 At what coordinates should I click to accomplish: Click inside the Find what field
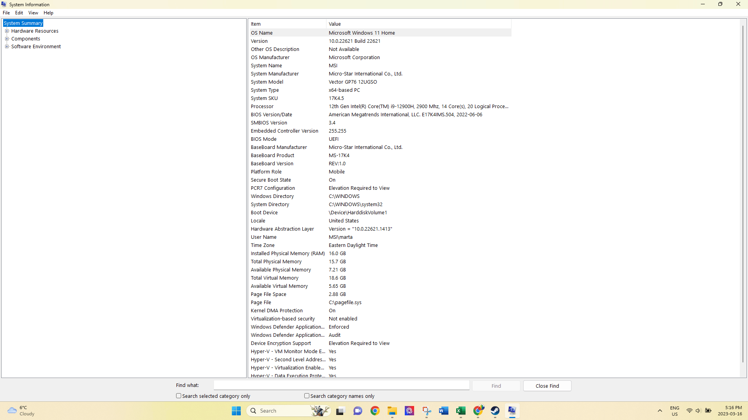pyautogui.click(x=341, y=385)
